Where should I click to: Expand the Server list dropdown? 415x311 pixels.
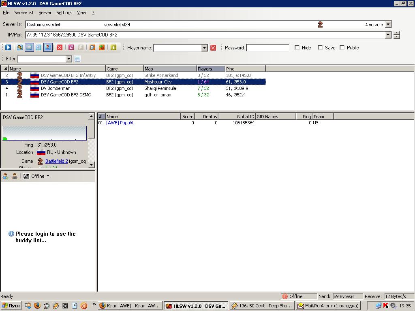(388, 25)
